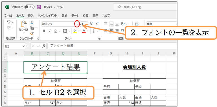
Task: Toggle Underline formatting
Action: [x=56, y=31]
